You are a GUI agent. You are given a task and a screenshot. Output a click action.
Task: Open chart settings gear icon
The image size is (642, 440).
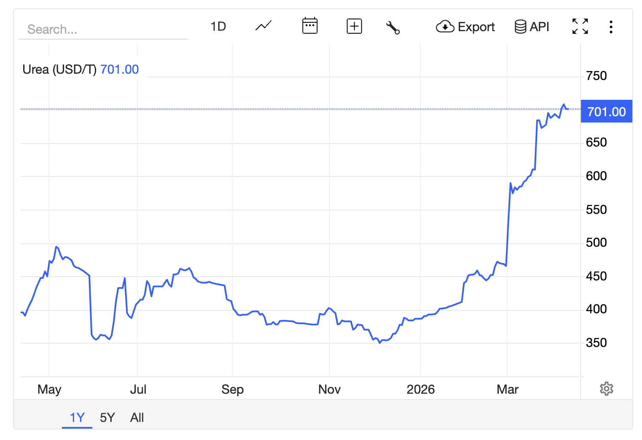[x=606, y=388]
